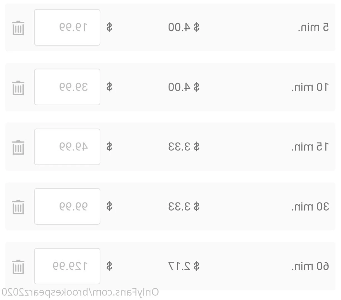This screenshot has width=341, height=300.
Task: Select the 15 min. duration label
Action: [310, 147]
